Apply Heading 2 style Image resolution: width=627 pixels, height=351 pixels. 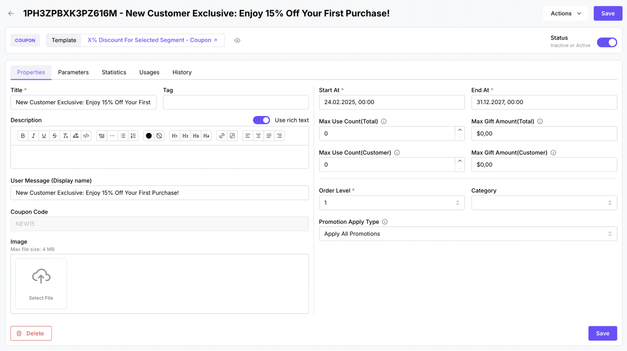(x=185, y=136)
